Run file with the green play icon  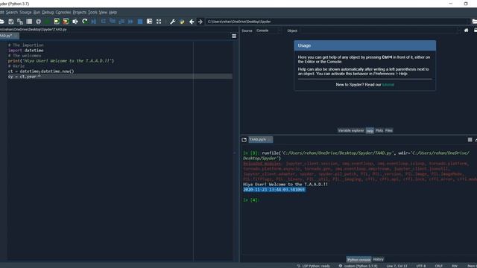click(48, 22)
